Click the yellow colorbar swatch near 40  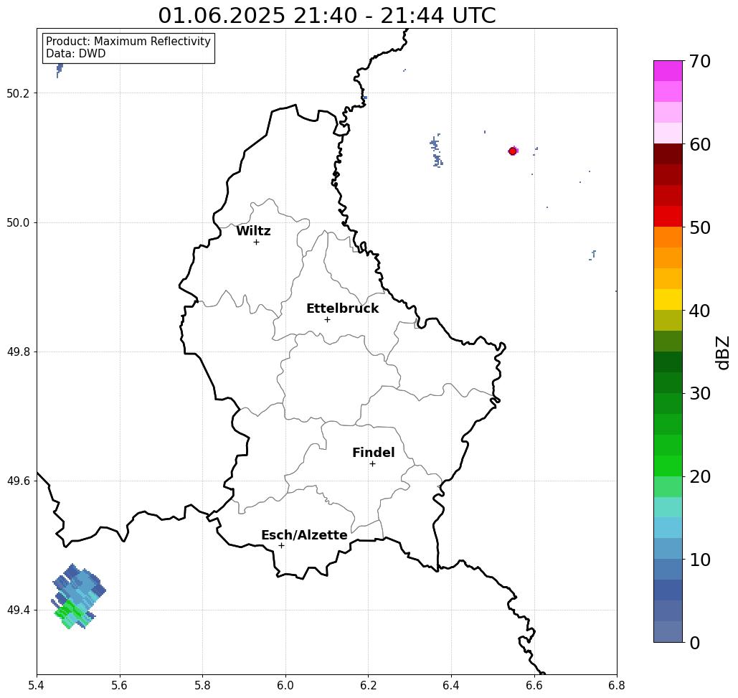click(668, 299)
